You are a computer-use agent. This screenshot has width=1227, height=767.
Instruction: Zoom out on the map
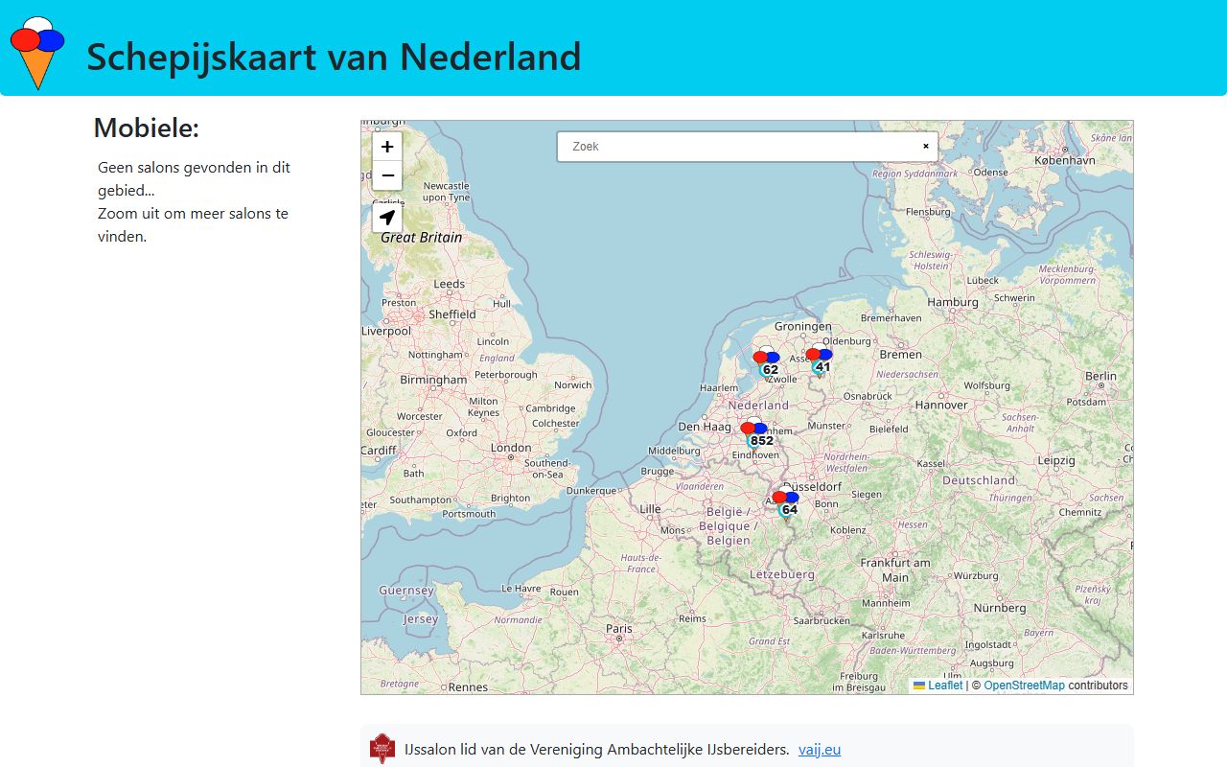[387, 175]
